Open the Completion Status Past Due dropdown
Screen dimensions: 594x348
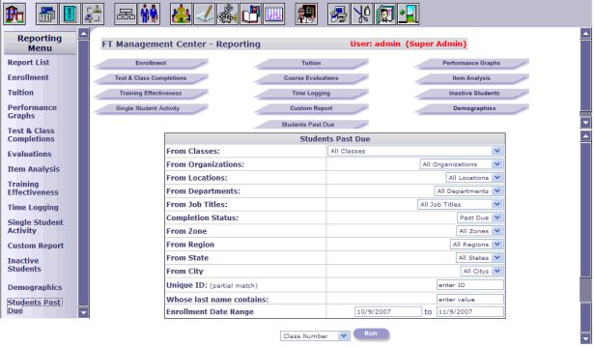(x=480, y=217)
